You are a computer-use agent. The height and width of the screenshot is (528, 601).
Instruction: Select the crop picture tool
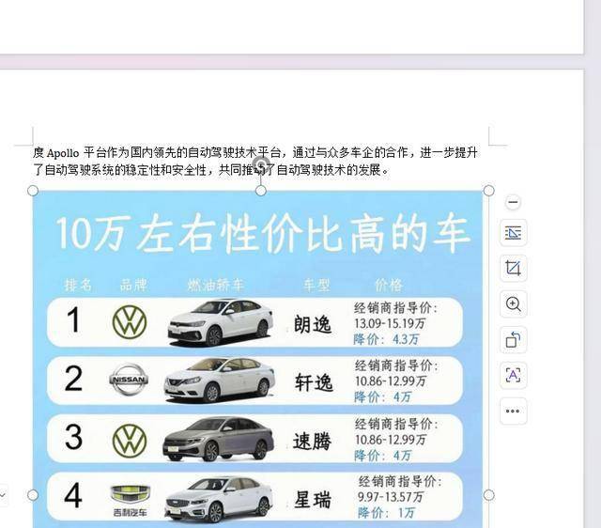pyautogui.click(x=514, y=268)
